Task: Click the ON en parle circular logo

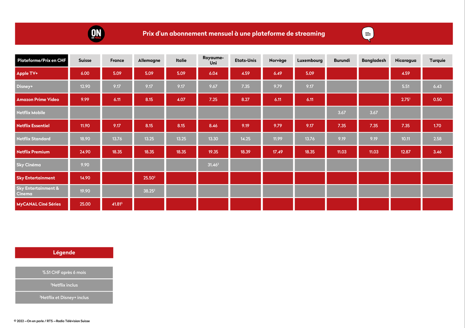Action: (x=96, y=33)
